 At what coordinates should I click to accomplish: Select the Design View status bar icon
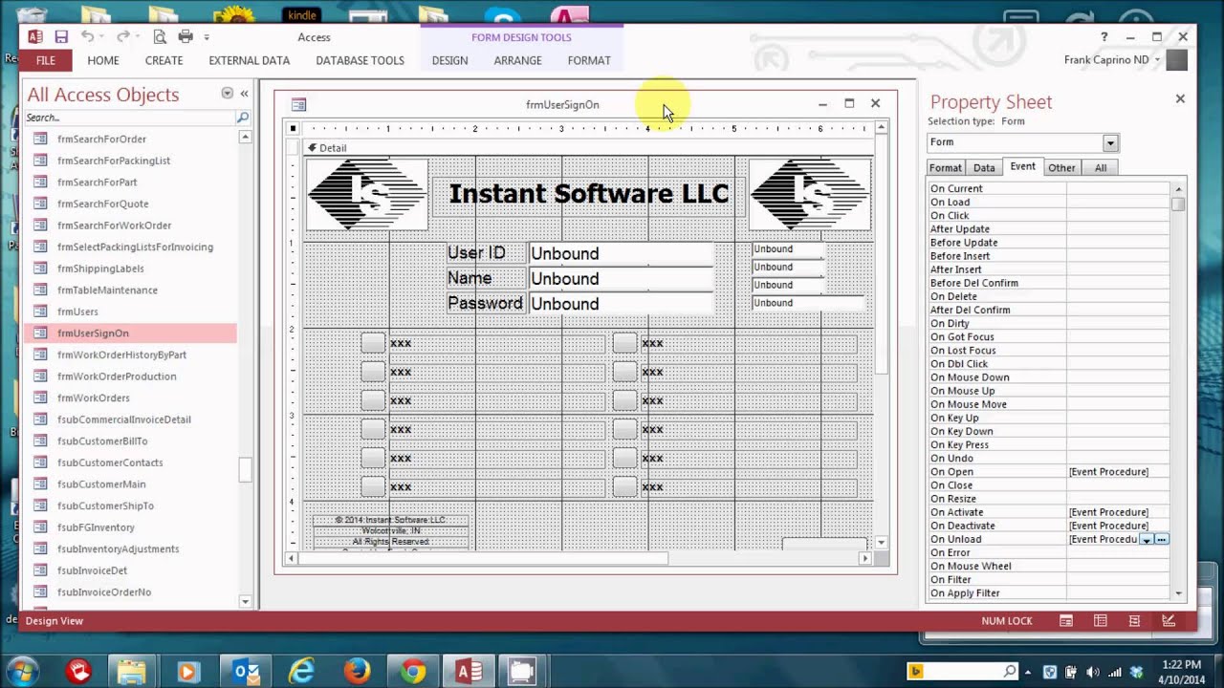tap(1168, 620)
